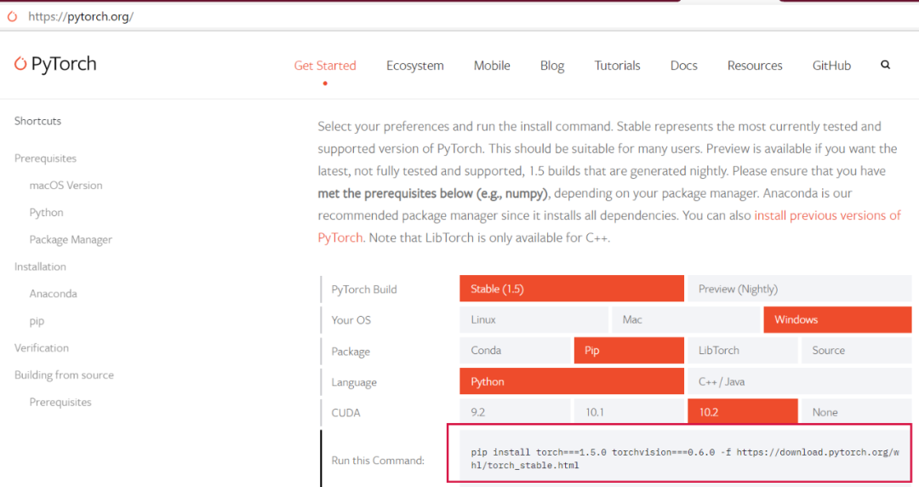The width and height of the screenshot is (919, 487).
Task: Jump to pip shortcut section
Action: (x=37, y=321)
